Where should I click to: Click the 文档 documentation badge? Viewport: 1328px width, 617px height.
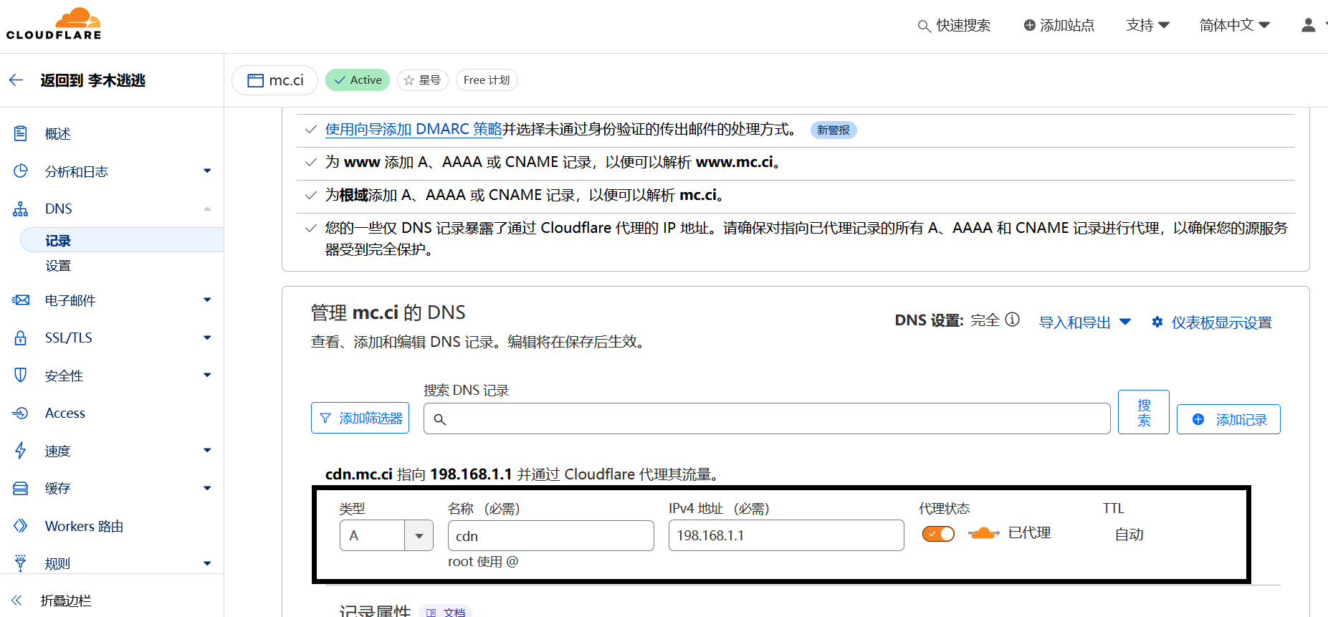click(x=445, y=611)
